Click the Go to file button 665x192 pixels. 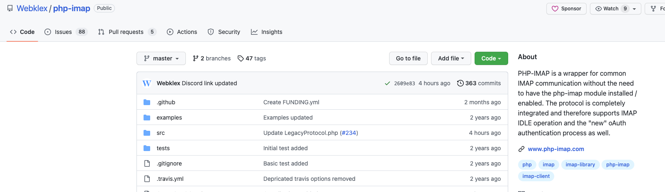[x=408, y=58]
